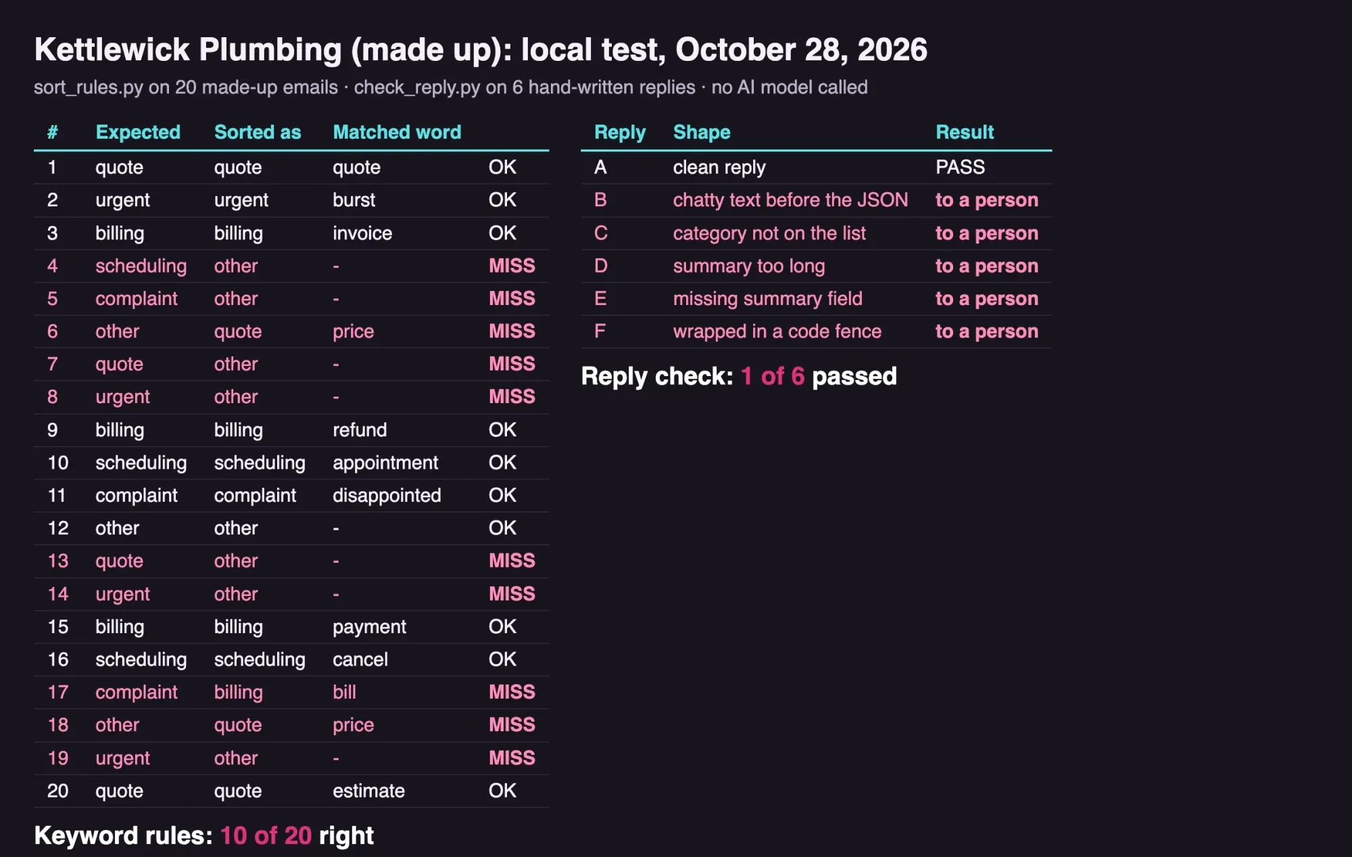Select the matched word 'payment' in row 15
1352x857 pixels.
(x=369, y=627)
